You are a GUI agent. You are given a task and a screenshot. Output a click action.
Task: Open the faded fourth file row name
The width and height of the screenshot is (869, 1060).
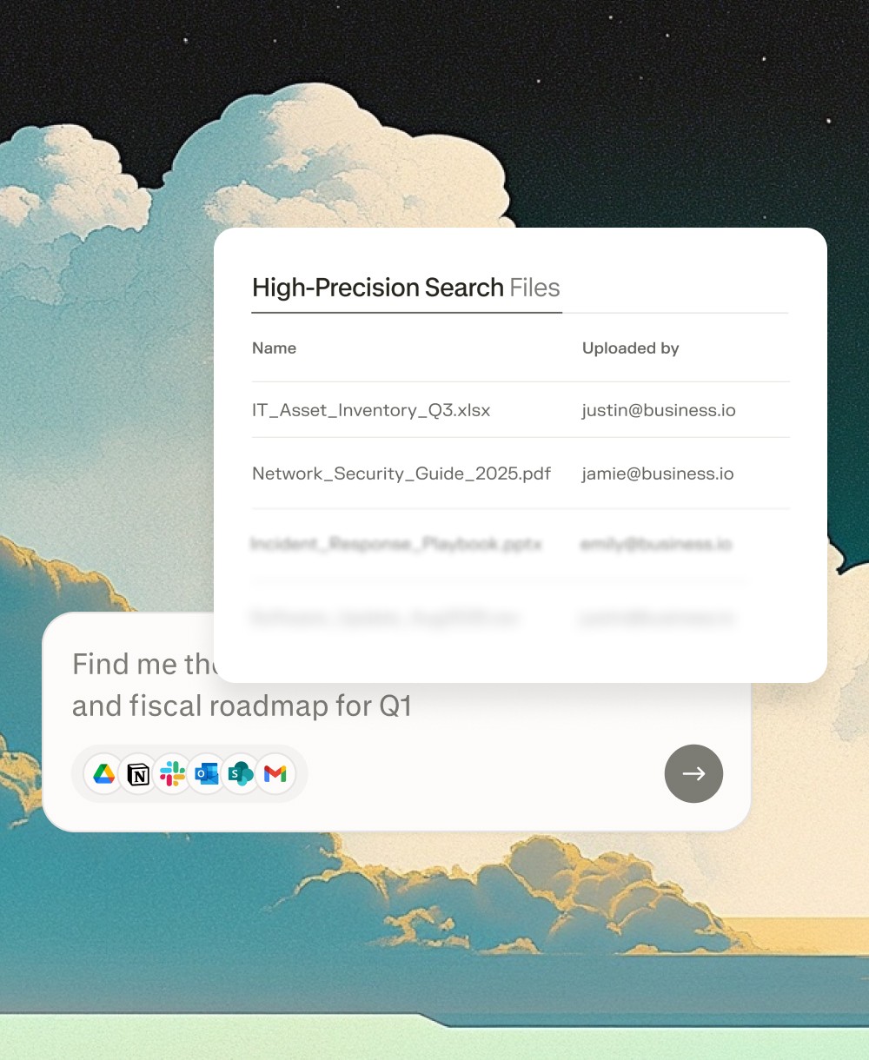tap(384, 618)
